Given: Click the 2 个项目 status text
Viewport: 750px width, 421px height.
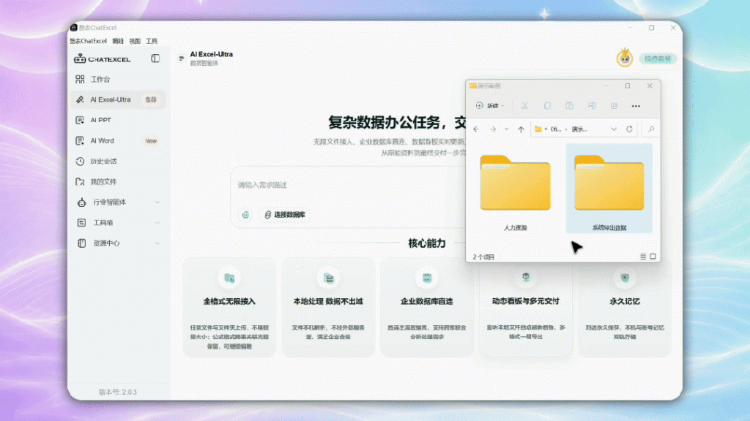Looking at the screenshot, I should click(483, 257).
